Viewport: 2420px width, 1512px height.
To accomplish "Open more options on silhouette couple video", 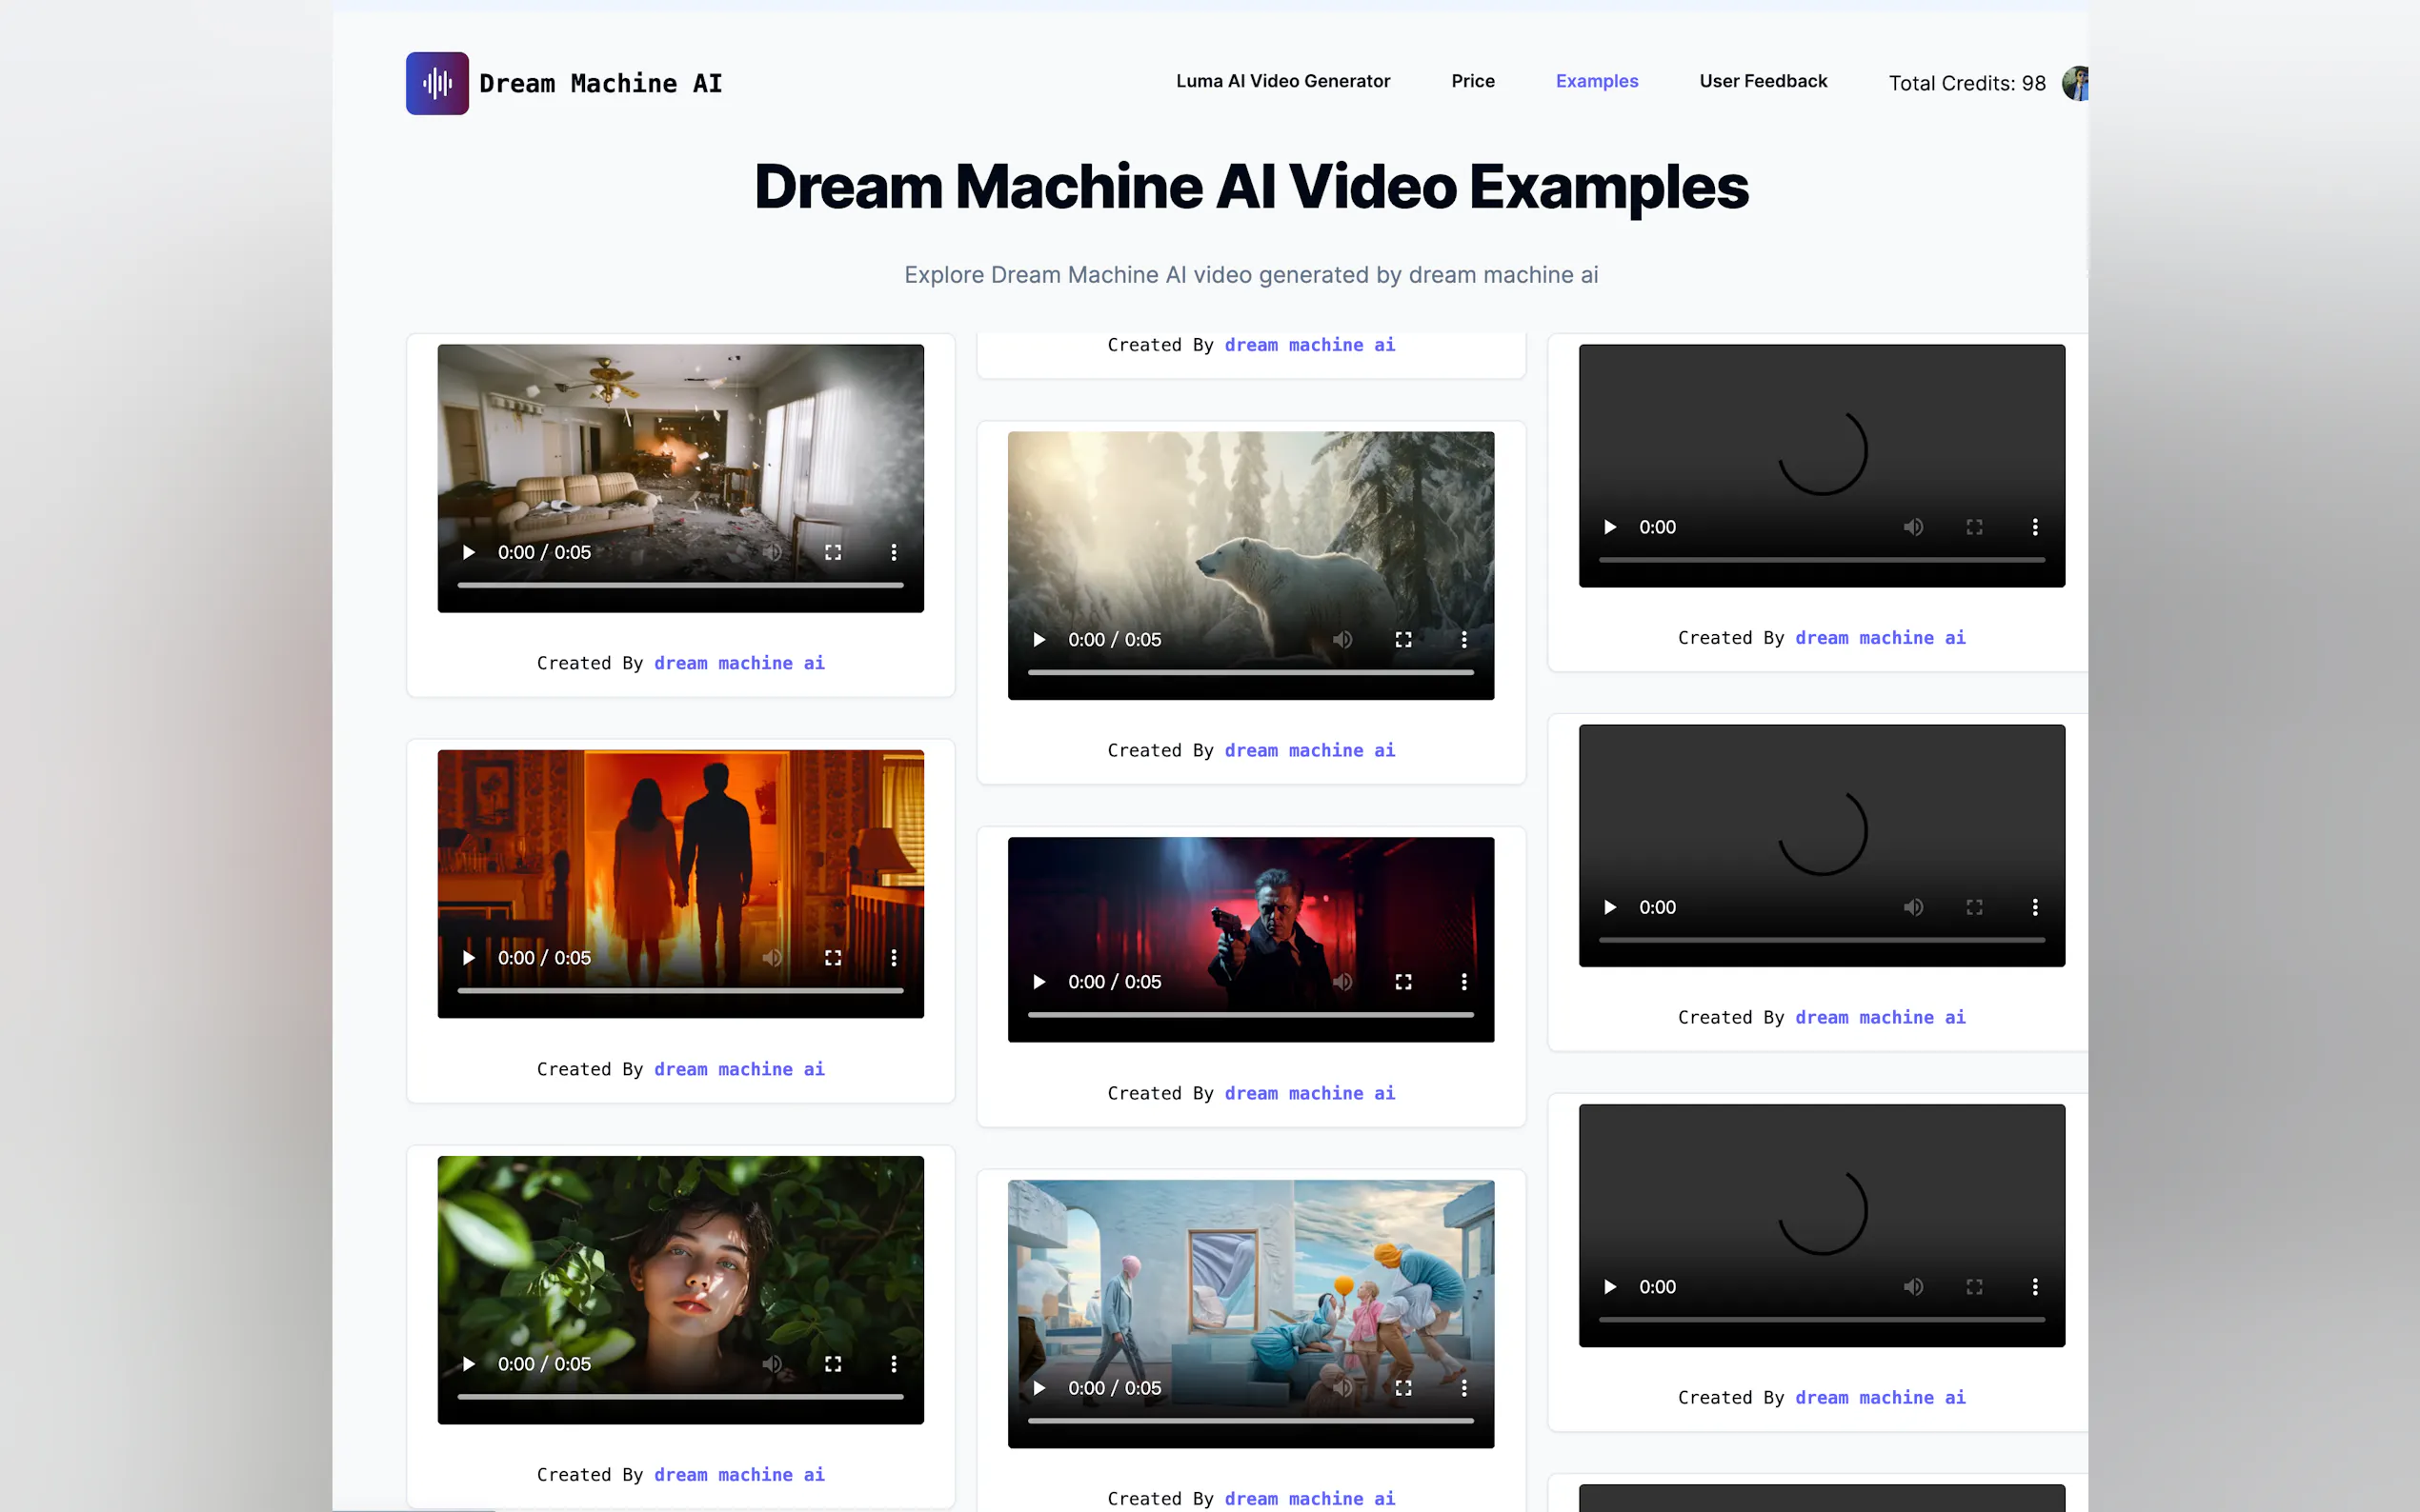I will pyautogui.click(x=894, y=958).
